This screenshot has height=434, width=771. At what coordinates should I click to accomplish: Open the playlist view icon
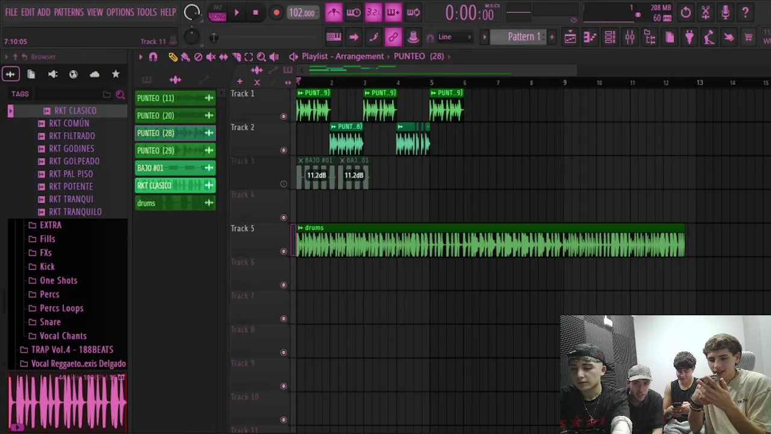(x=570, y=38)
